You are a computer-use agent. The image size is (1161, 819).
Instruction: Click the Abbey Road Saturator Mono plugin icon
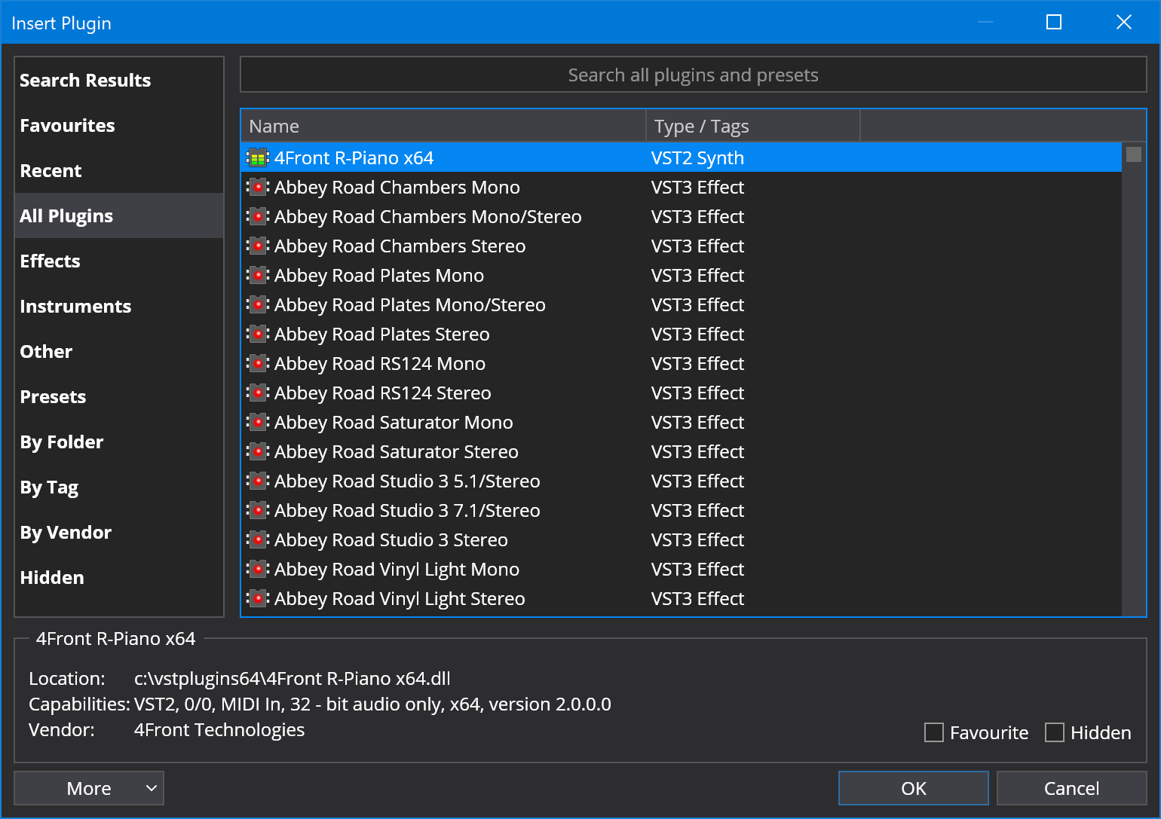point(258,422)
